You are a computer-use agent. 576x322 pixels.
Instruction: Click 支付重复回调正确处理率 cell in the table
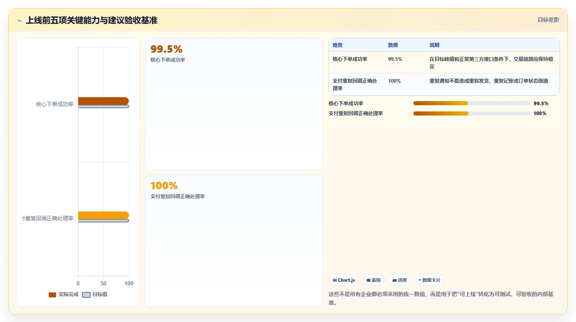tap(355, 84)
